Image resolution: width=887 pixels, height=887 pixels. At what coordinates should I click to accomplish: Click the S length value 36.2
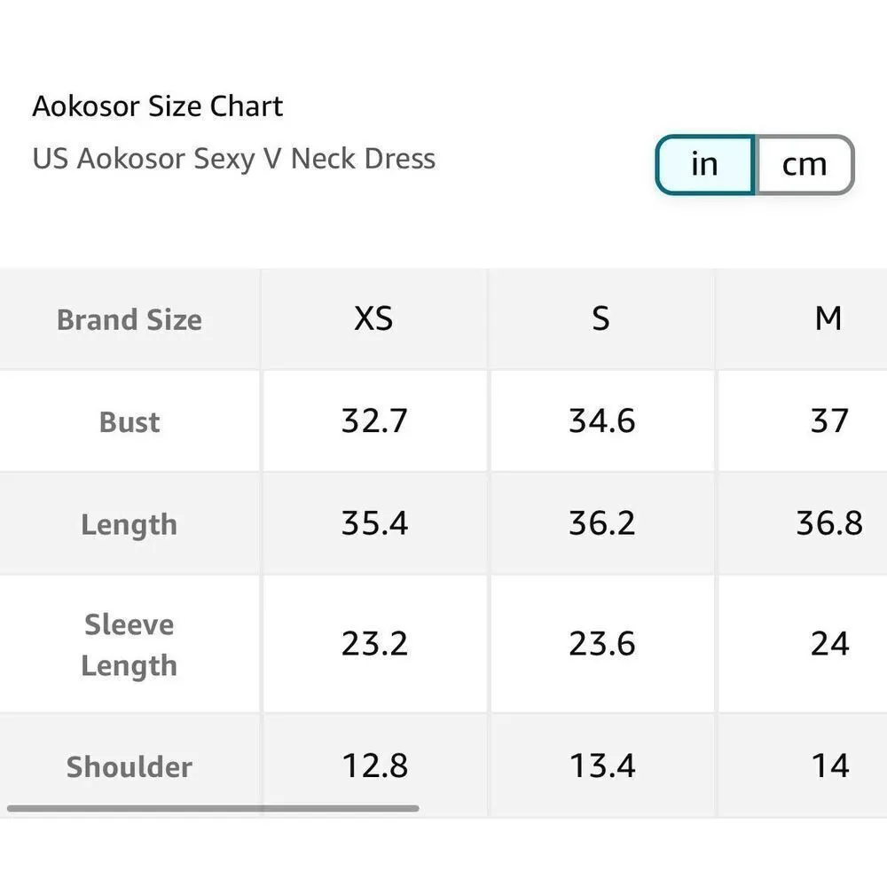[600, 524]
